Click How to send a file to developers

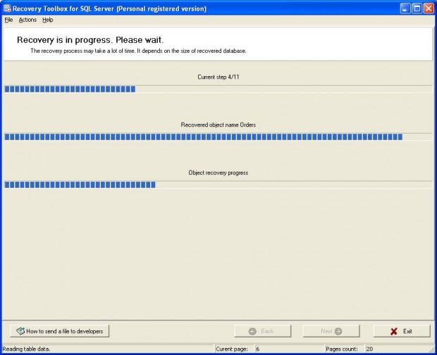(x=60, y=331)
